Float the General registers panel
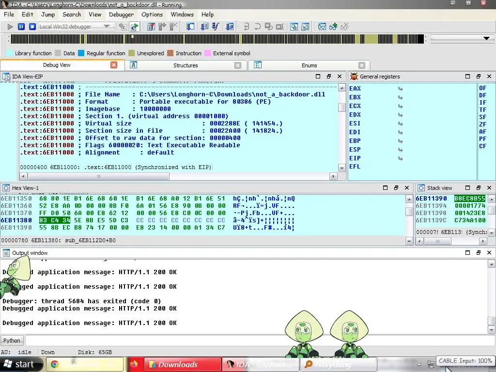This screenshot has height=372, width=496. pos(478,77)
